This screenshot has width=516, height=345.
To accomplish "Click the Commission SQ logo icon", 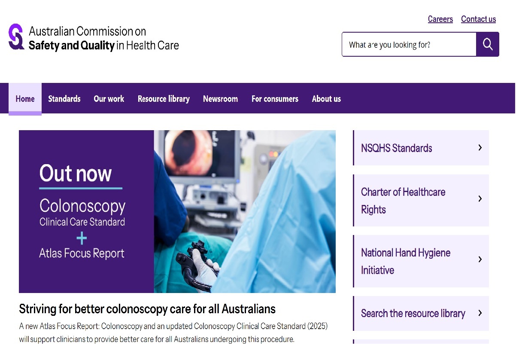I will click(16, 37).
